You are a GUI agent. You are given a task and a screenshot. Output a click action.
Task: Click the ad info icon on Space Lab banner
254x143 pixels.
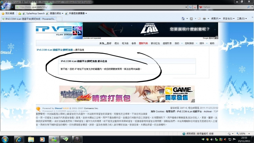pyautogui.click(x=217, y=37)
